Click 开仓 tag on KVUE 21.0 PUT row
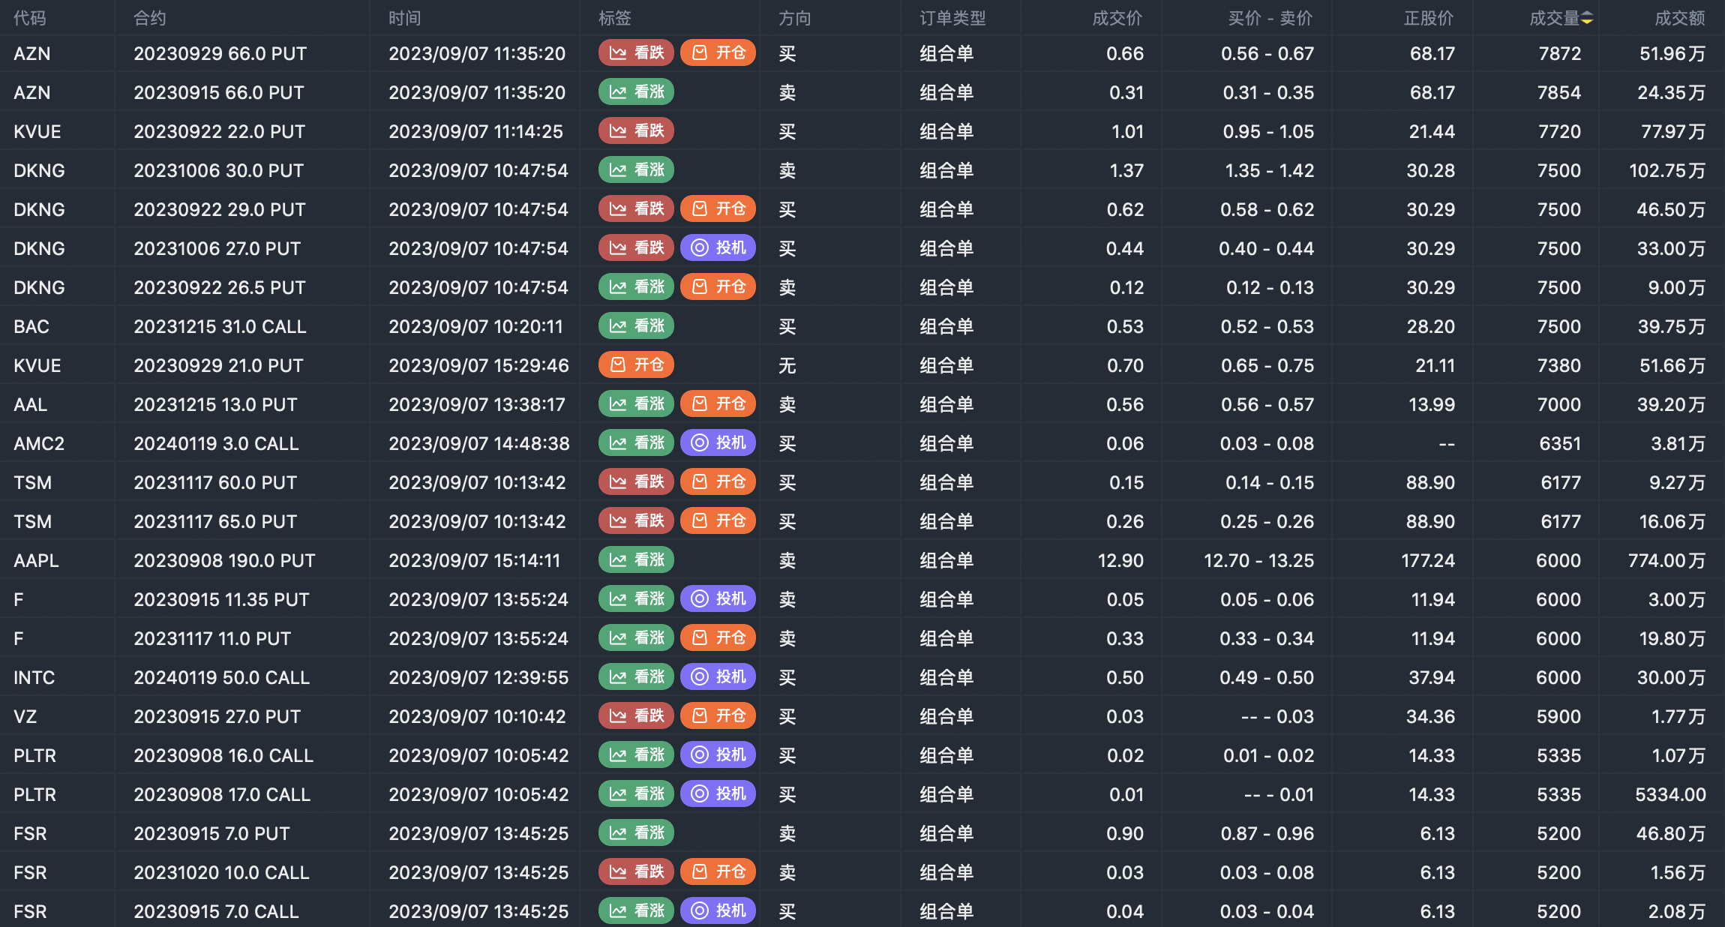Screen dimensions: 1725x927 point(636,365)
